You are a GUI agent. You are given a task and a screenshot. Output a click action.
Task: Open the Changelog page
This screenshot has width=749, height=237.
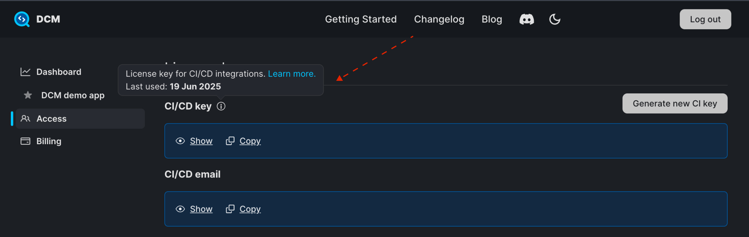pos(439,19)
